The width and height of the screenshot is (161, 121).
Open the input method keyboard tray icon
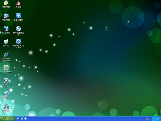tap(147, 119)
